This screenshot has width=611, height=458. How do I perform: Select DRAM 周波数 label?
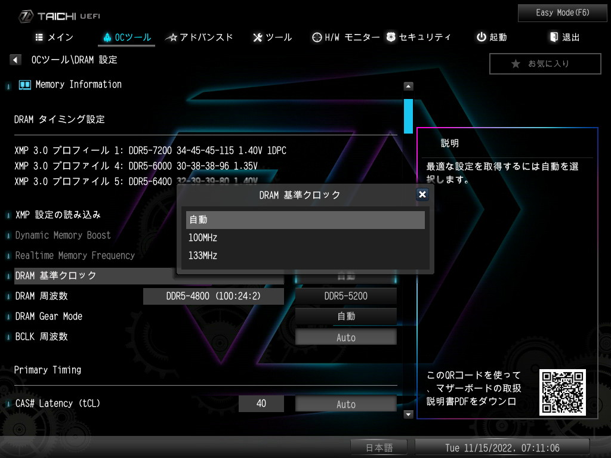pyautogui.click(x=41, y=296)
